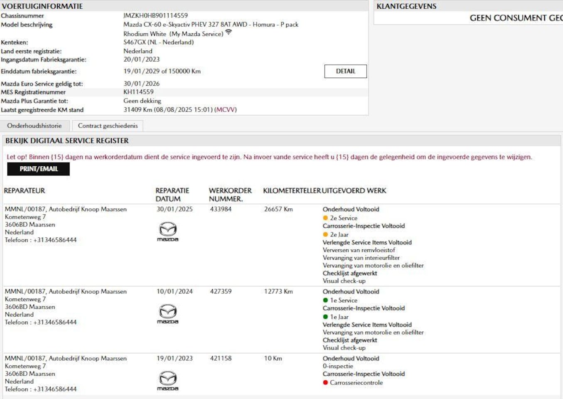Click the red dot beside Carrosseriecontrole
This screenshot has height=399, width=563.
[325, 382]
